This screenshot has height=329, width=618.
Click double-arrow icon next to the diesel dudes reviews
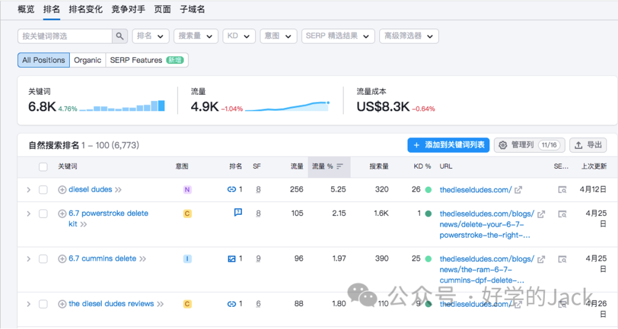160,304
